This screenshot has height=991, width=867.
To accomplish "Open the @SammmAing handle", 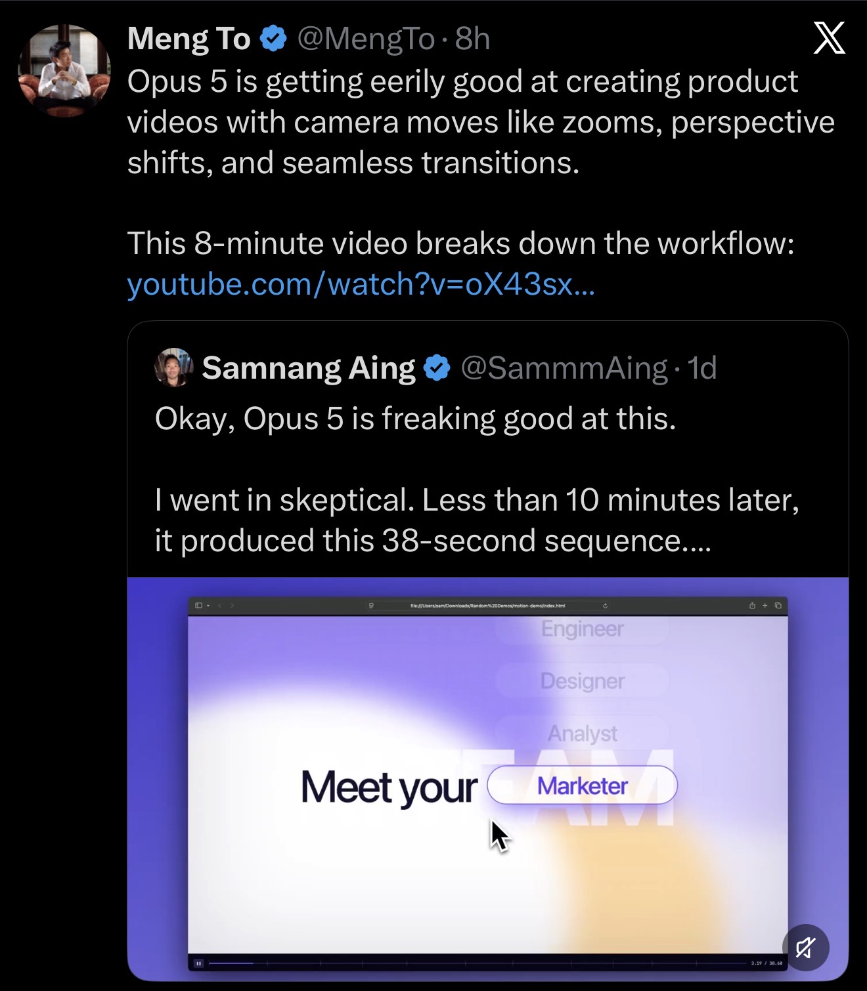I will click(564, 368).
